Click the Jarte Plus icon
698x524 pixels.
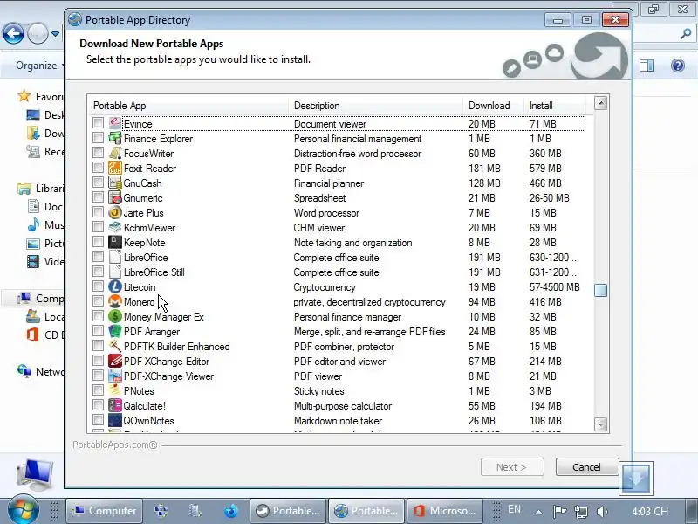[115, 212]
